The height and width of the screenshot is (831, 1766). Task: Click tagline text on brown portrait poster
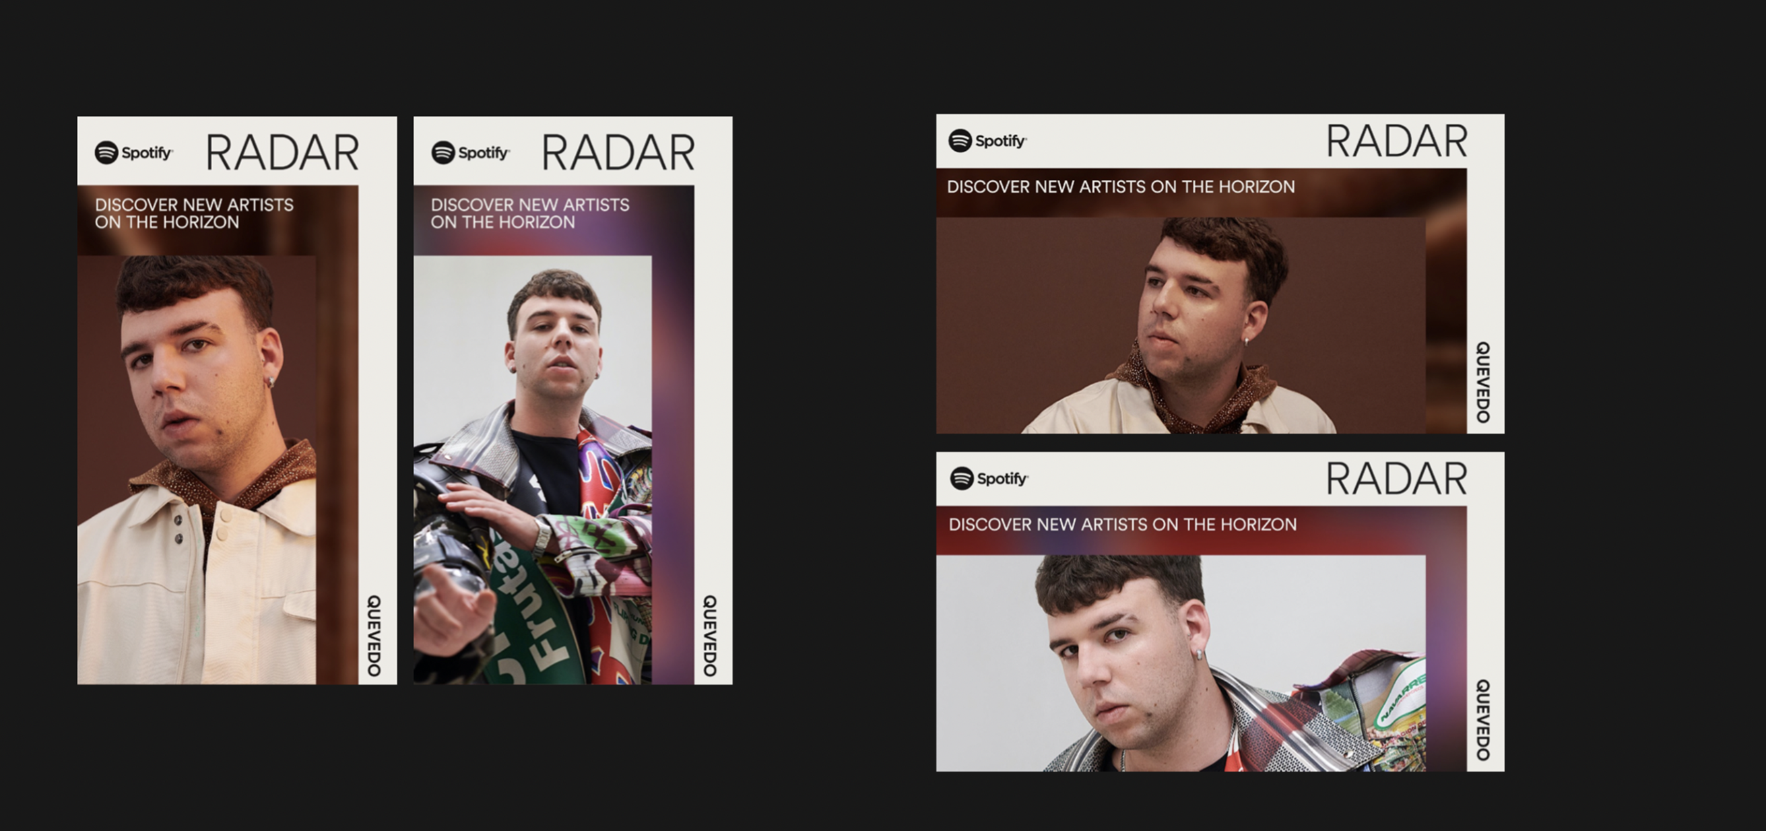coord(194,213)
